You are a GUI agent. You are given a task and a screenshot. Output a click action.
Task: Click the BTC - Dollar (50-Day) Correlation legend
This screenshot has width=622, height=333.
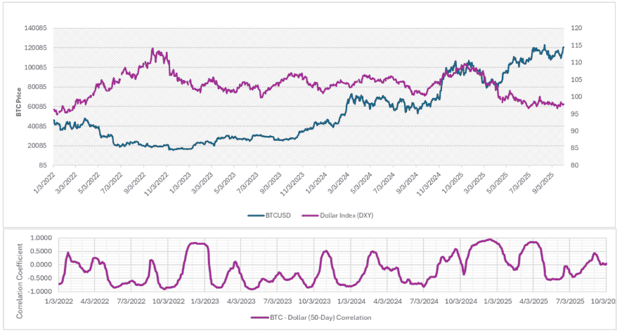311,318
